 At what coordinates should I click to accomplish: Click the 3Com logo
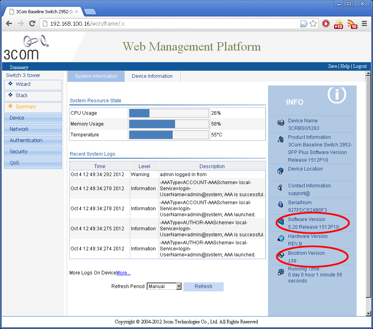click(x=26, y=48)
